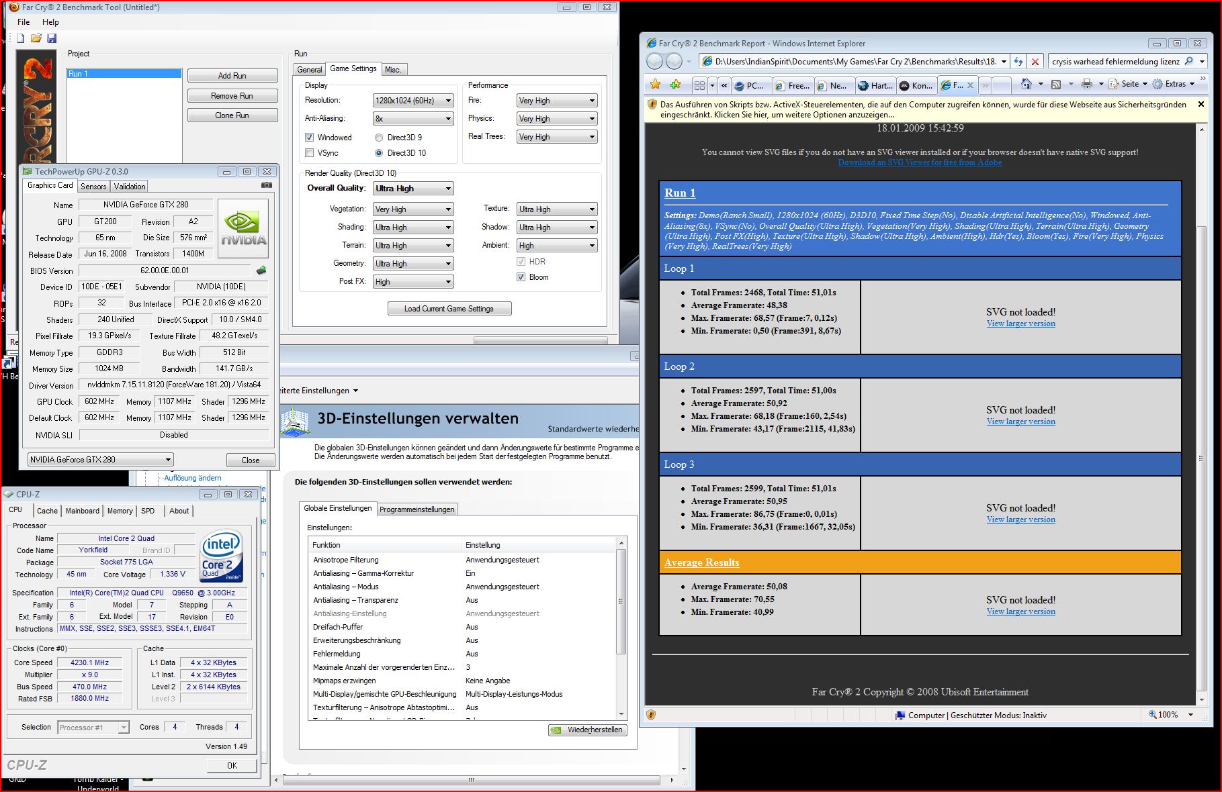Click the NVIDIA logo in GPU-Z
1222x792 pixels.
(243, 228)
